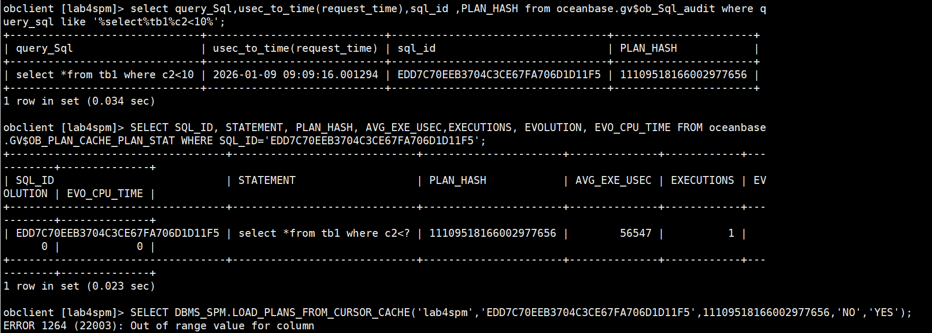The width and height of the screenshot is (932, 333).
Task: Click the 'NO' argument in the last command
Action: (848, 313)
